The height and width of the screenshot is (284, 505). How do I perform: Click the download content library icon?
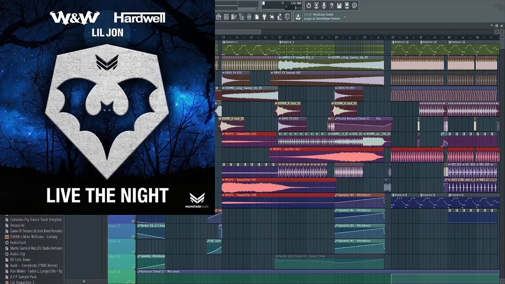tap(298, 17)
